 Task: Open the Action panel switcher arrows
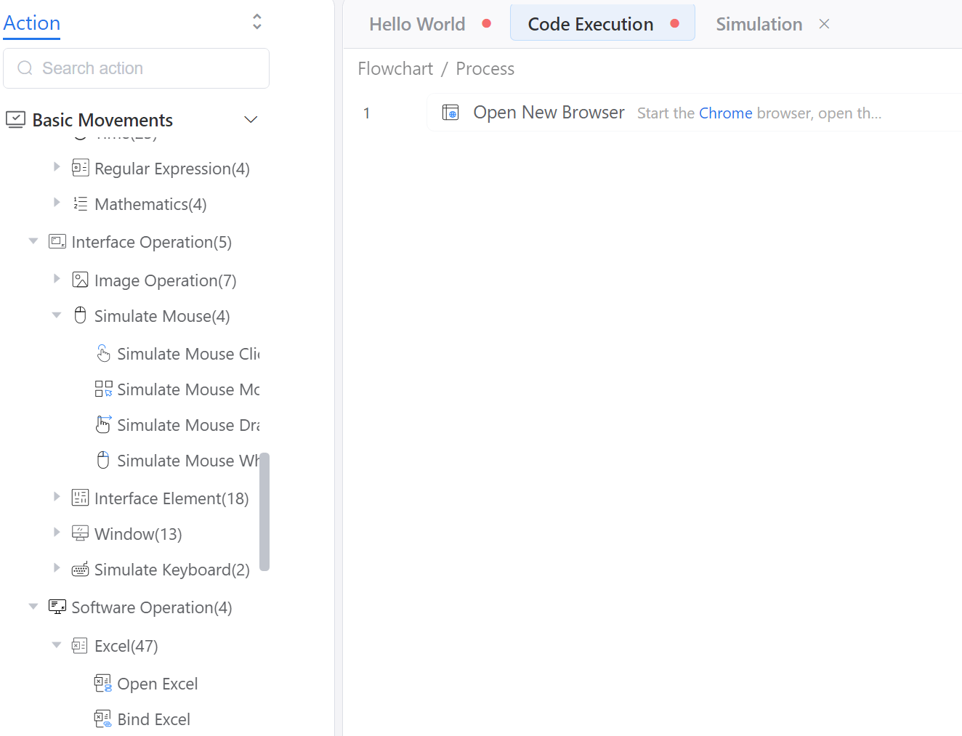(x=256, y=21)
